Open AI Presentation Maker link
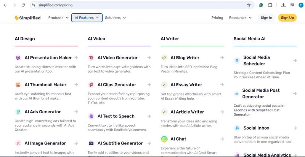This screenshot has width=305, height=157. [48, 58]
